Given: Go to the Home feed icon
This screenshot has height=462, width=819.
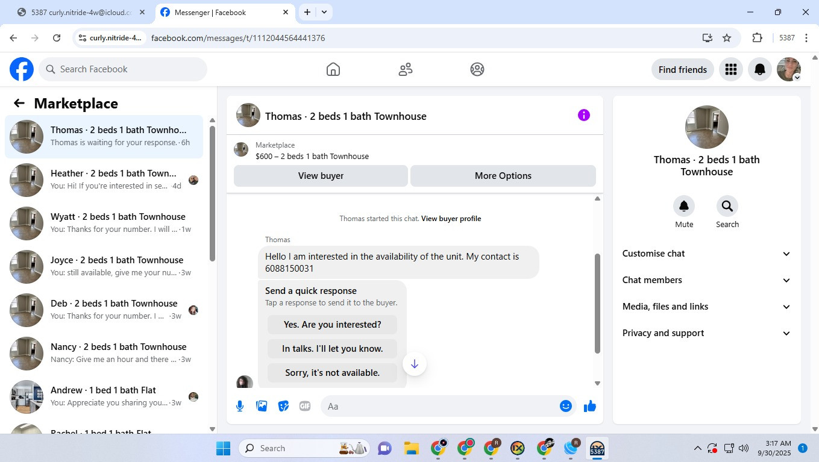Looking at the screenshot, I should click(x=333, y=69).
